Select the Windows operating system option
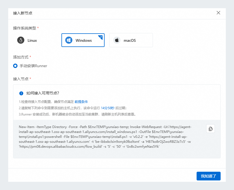The width and height of the screenshot is (234, 190). point(83,40)
